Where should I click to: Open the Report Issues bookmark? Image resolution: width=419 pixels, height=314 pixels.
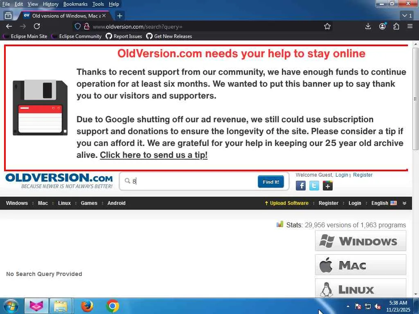pyautogui.click(x=124, y=36)
